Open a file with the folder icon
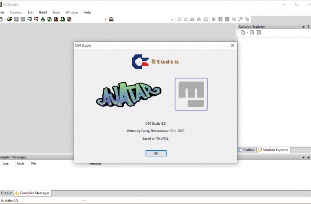This screenshot has width=311, height=204. click(x=10, y=19)
